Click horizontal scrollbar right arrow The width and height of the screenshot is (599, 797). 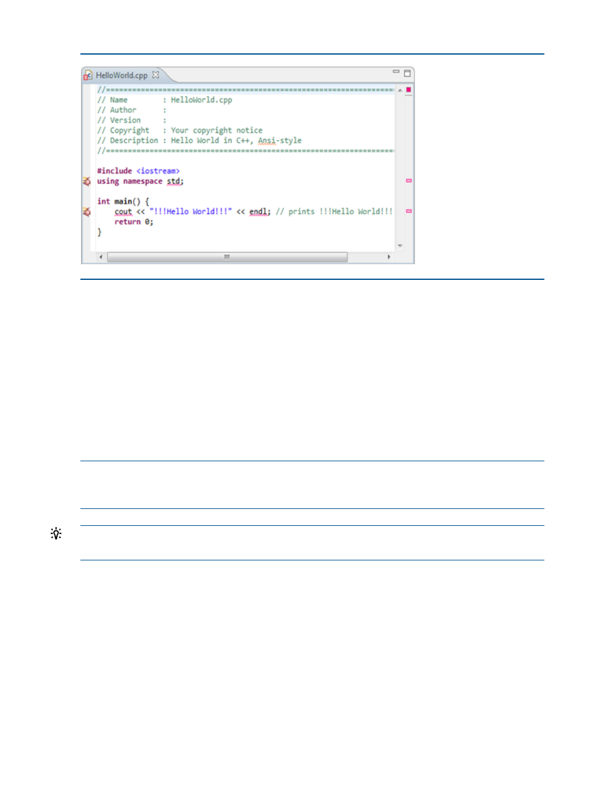point(389,257)
